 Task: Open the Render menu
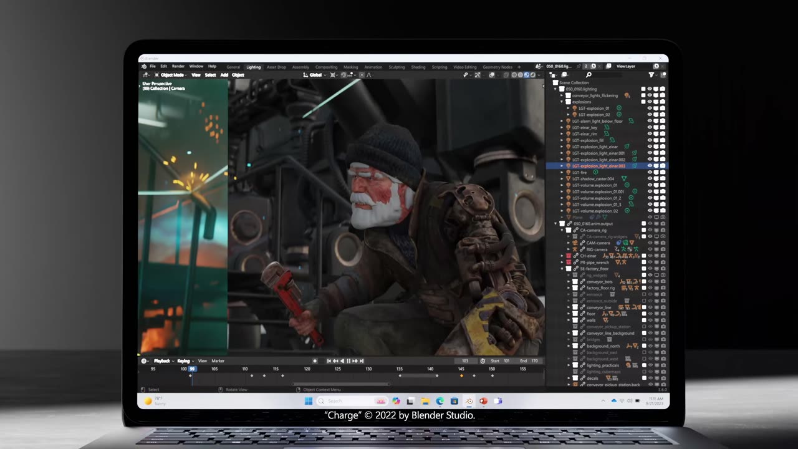coord(178,66)
